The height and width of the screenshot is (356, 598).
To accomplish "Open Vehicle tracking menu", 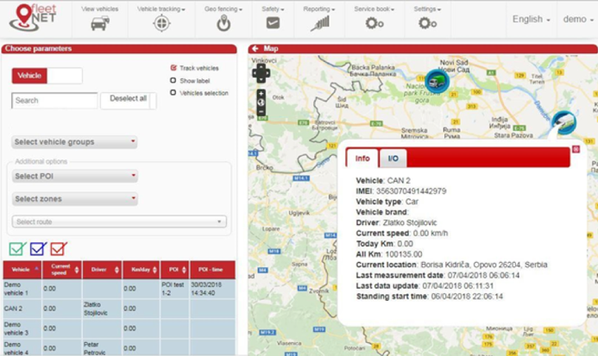I will click(x=161, y=9).
